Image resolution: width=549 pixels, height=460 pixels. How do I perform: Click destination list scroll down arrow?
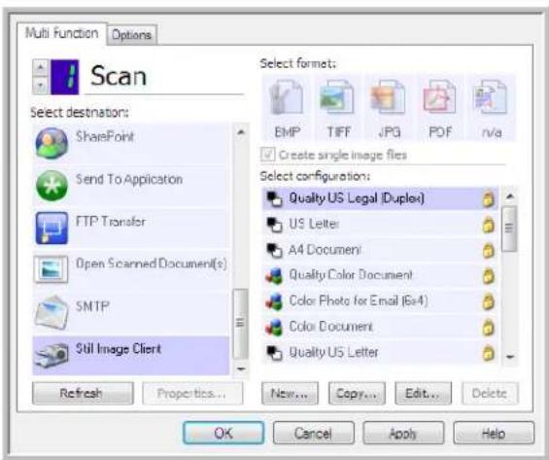click(241, 369)
